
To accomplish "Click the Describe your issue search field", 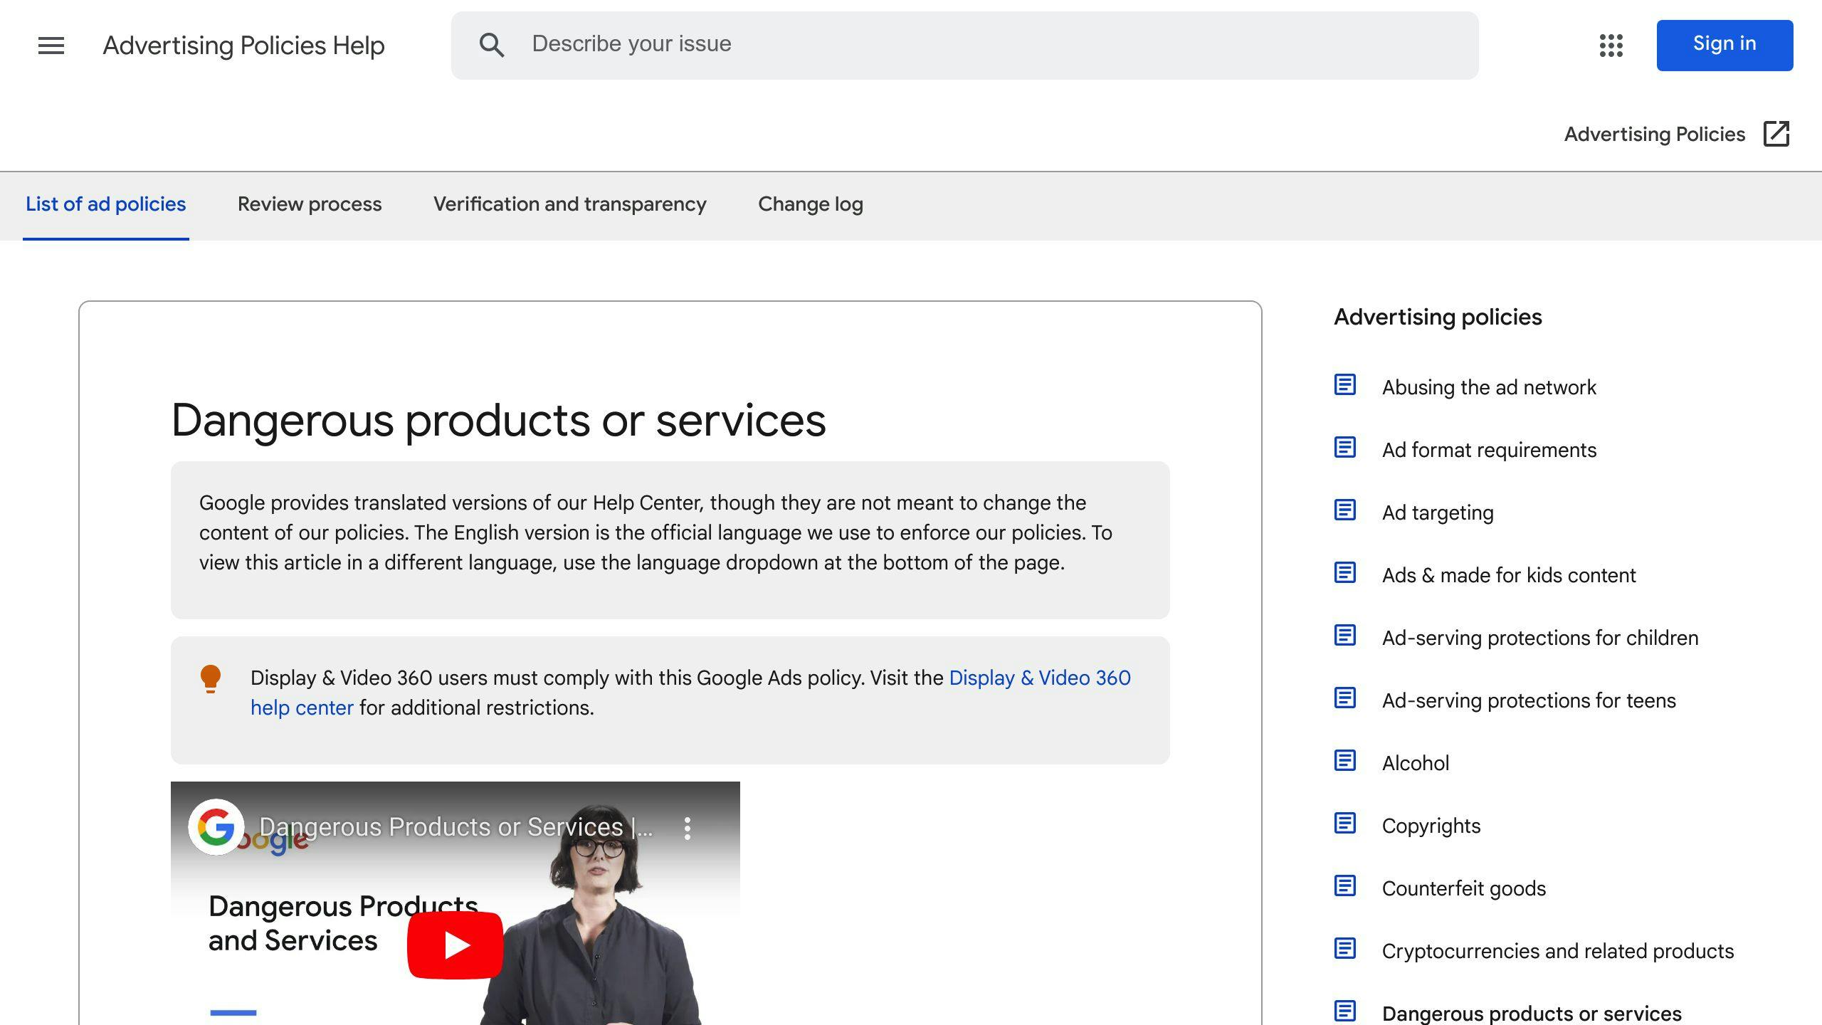I will 964,45.
